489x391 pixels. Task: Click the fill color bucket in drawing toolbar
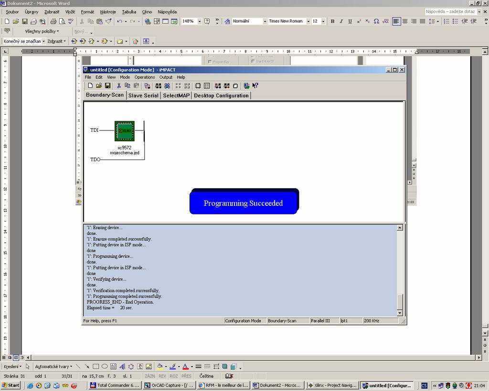coord(159,367)
